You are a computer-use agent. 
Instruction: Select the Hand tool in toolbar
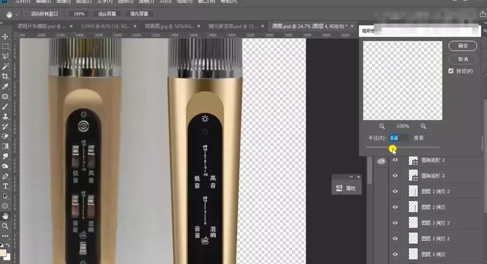pyautogui.click(x=5, y=216)
